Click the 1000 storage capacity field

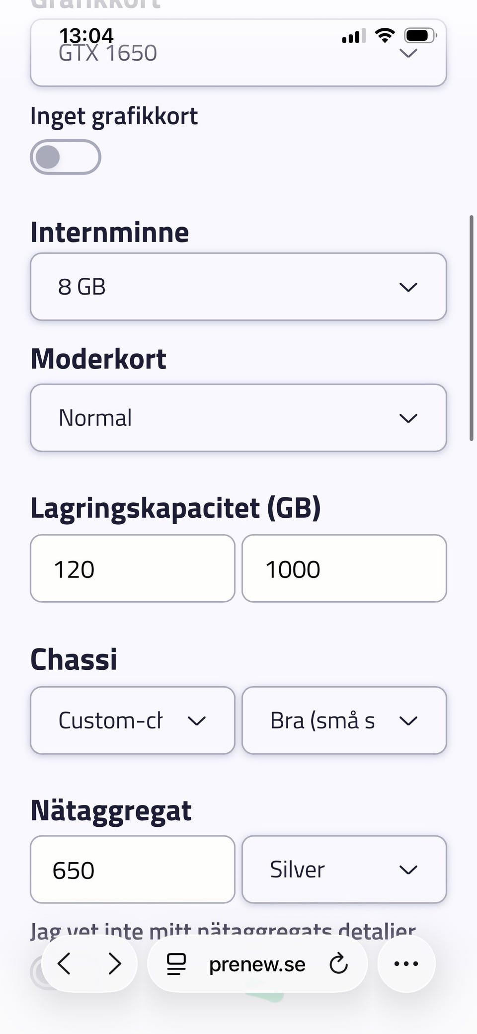point(344,568)
